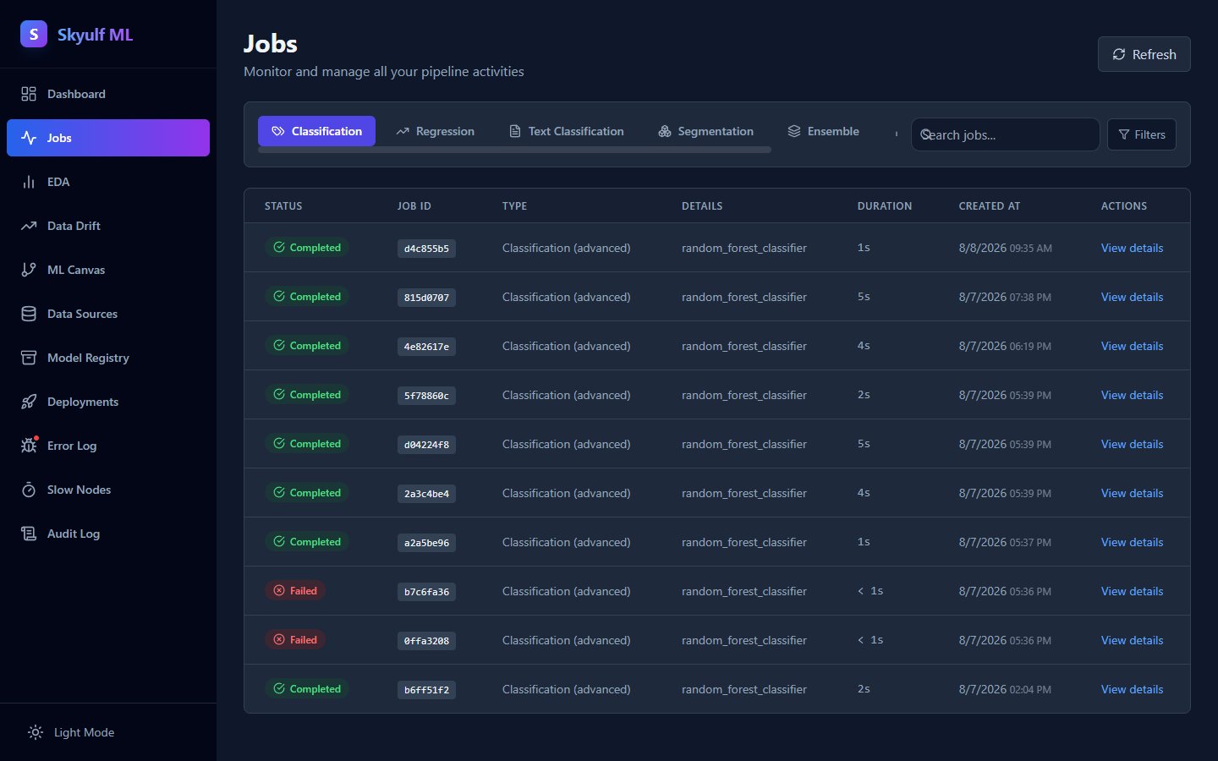Click job ID chip 4e82617e
The width and height of the screenshot is (1218, 761).
(x=426, y=347)
